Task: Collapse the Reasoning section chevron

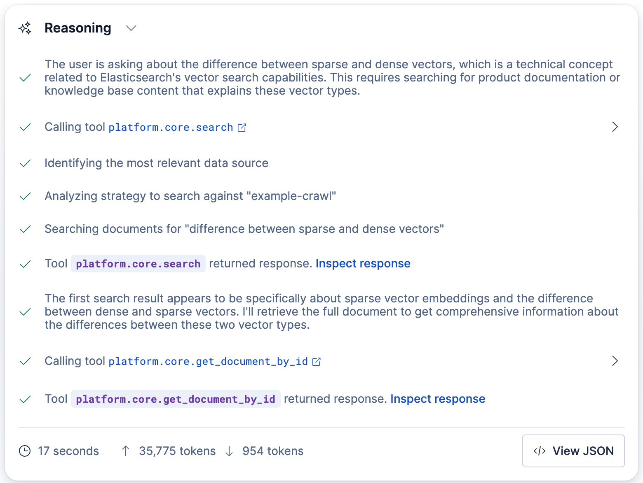Action: click(x=131, y=28)
